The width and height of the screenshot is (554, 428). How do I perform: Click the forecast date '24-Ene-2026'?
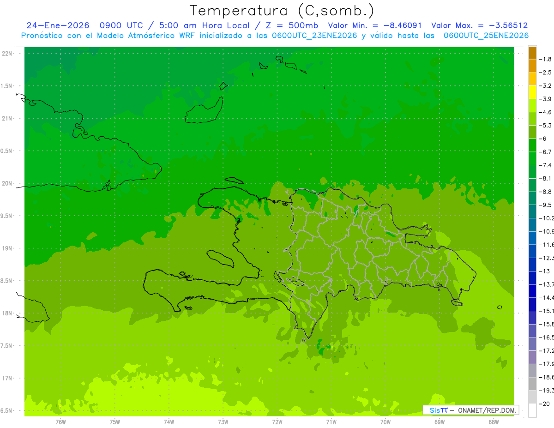pos(58,25)
